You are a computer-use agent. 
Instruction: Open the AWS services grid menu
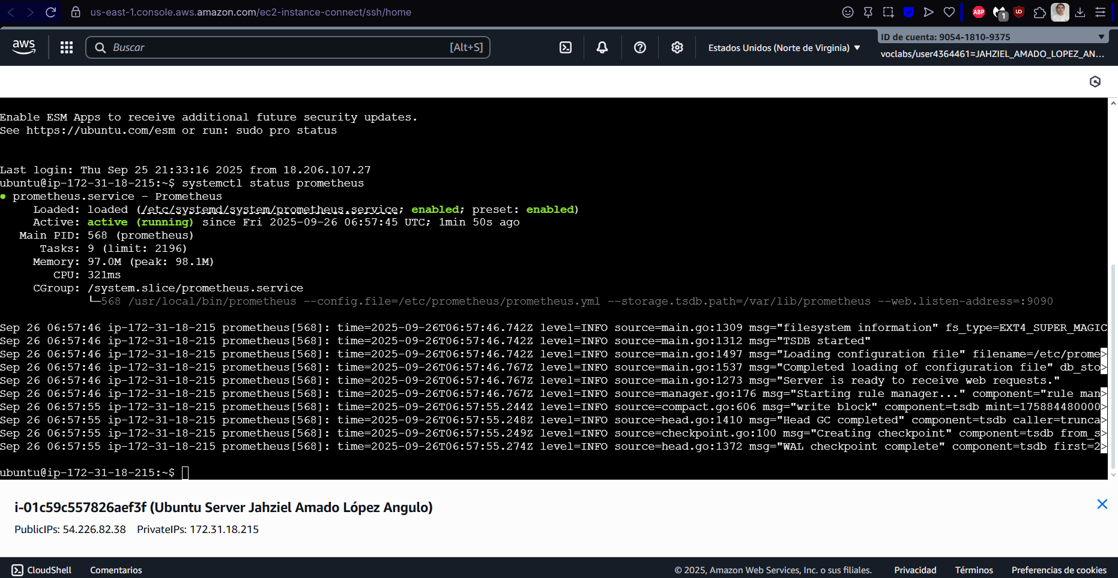pyautogui.click(x=67, y=47)
